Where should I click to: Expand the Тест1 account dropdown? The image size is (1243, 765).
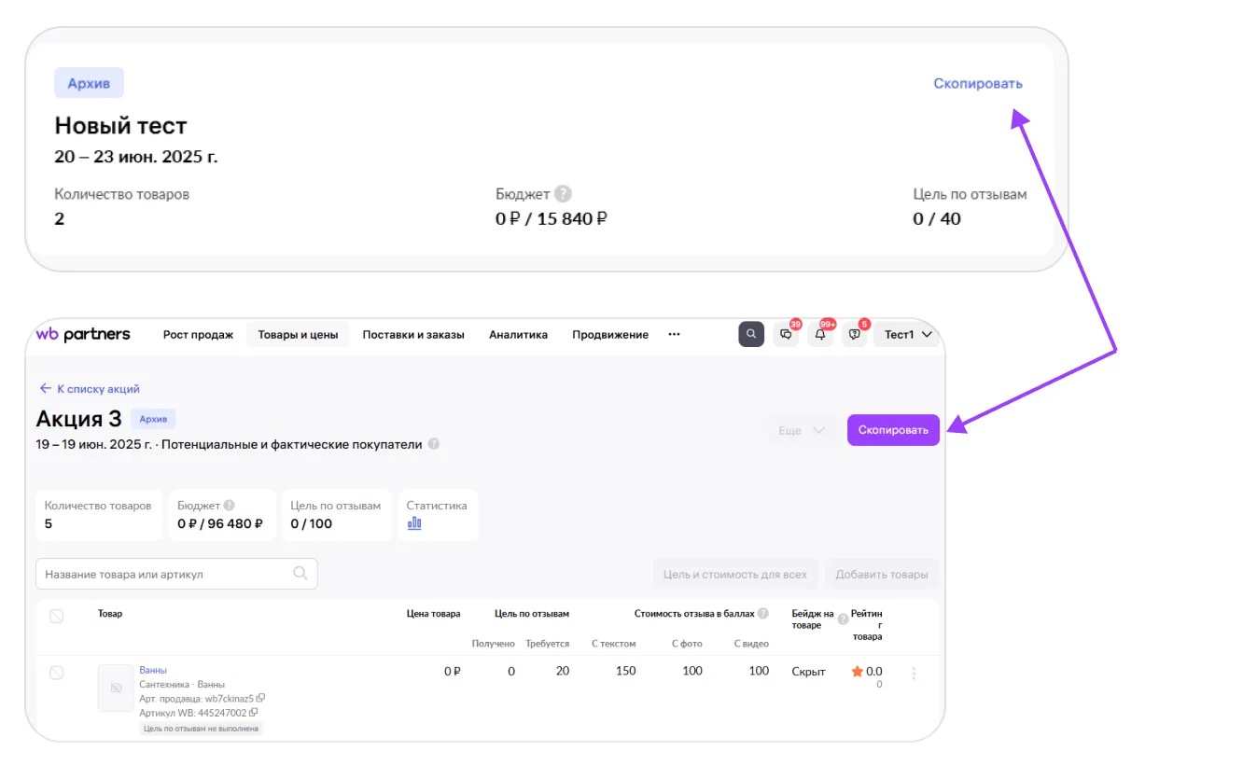(907, 334)
